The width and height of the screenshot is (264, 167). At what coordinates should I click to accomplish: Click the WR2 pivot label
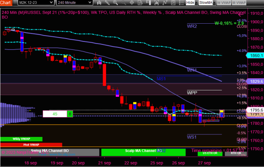click(192, 26)
